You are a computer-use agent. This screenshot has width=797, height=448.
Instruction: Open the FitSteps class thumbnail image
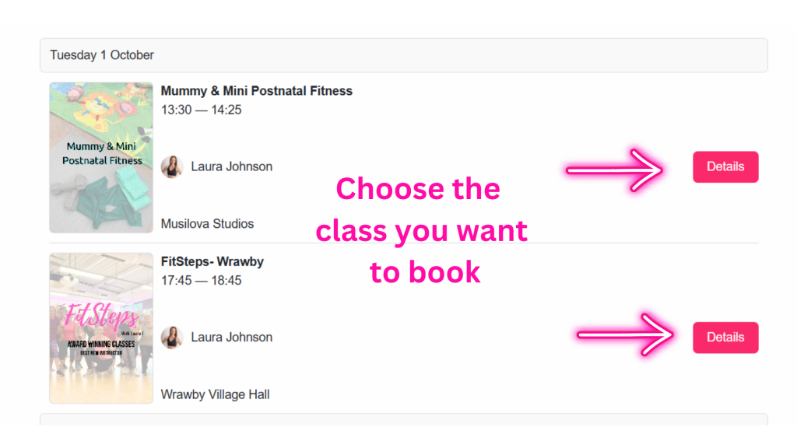click(101, 328)
